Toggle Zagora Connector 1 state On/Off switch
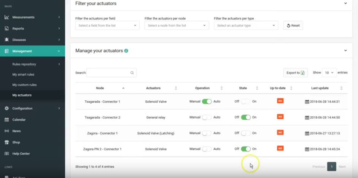Screen dimensions: 358x178 click(246, 133)
